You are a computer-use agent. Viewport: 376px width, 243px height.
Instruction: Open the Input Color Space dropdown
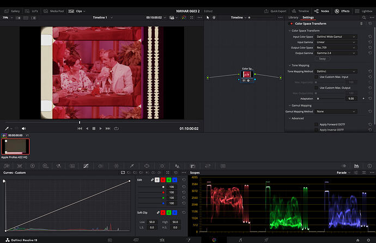point(336,37)
